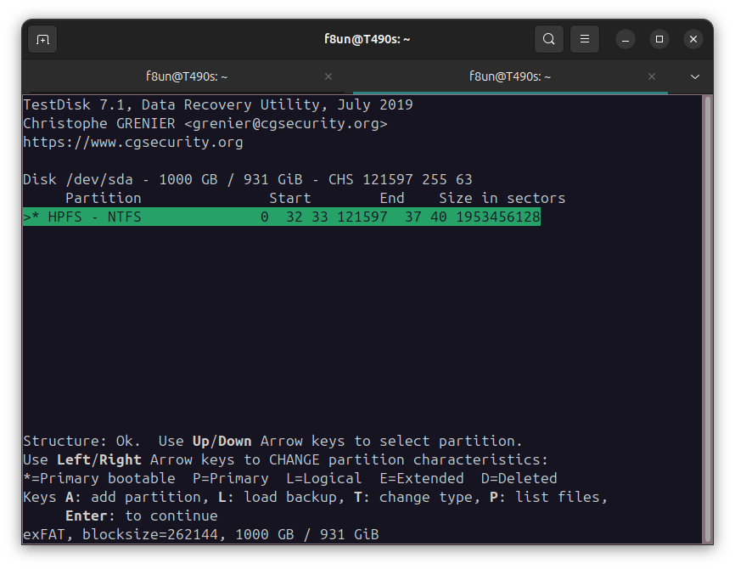Minimize the terminal window
The height and width of the screenshot is (569, 735).
626,39
